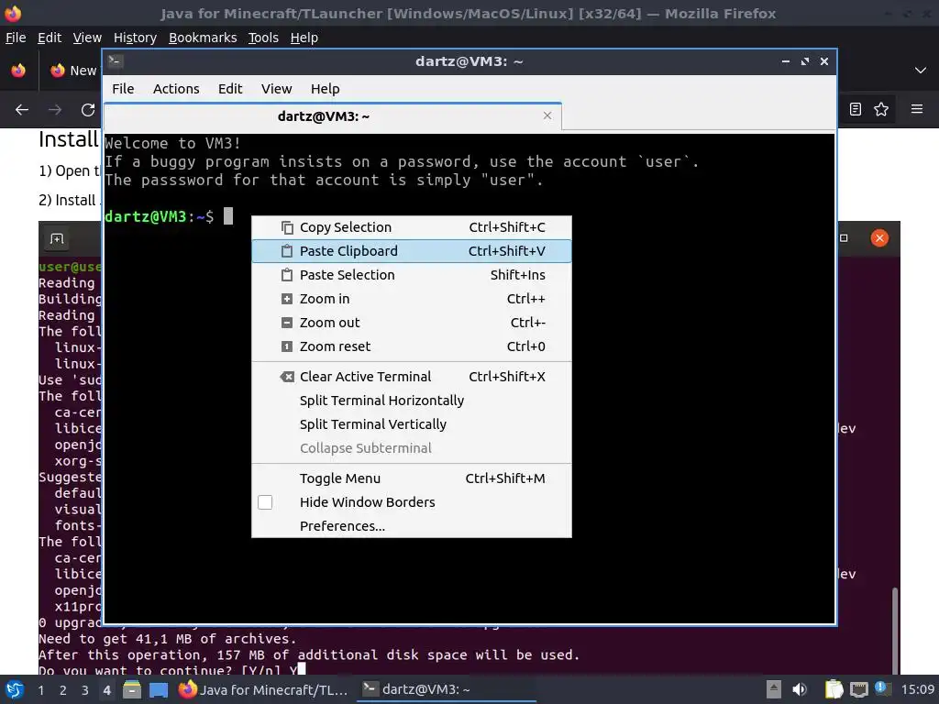Click the Zoom in plus icon
939x704 pixels.
pos(287,299)
